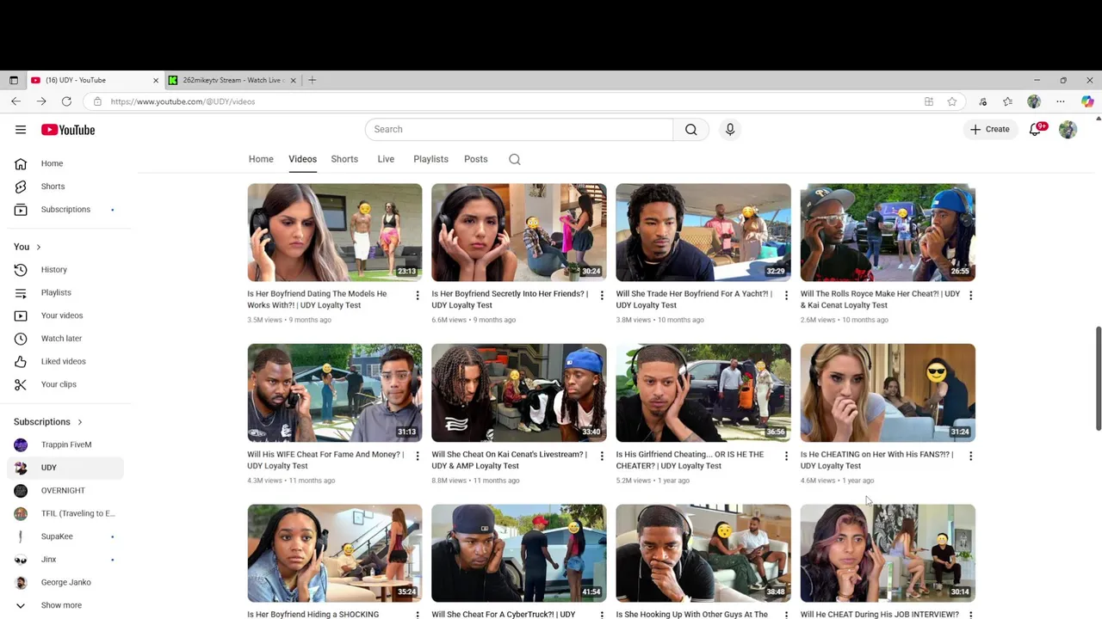Open UDY channel in sidebar
The image size is (1102, 619).
click(65, 468)
